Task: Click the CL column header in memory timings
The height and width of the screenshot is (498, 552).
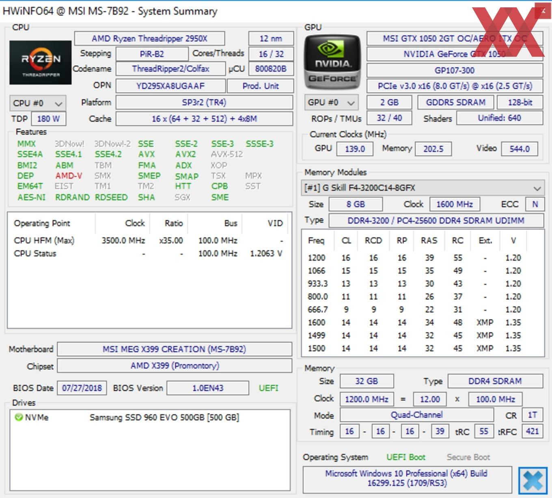Action: pos(346,240)
